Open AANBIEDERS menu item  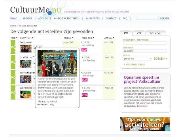92,18
